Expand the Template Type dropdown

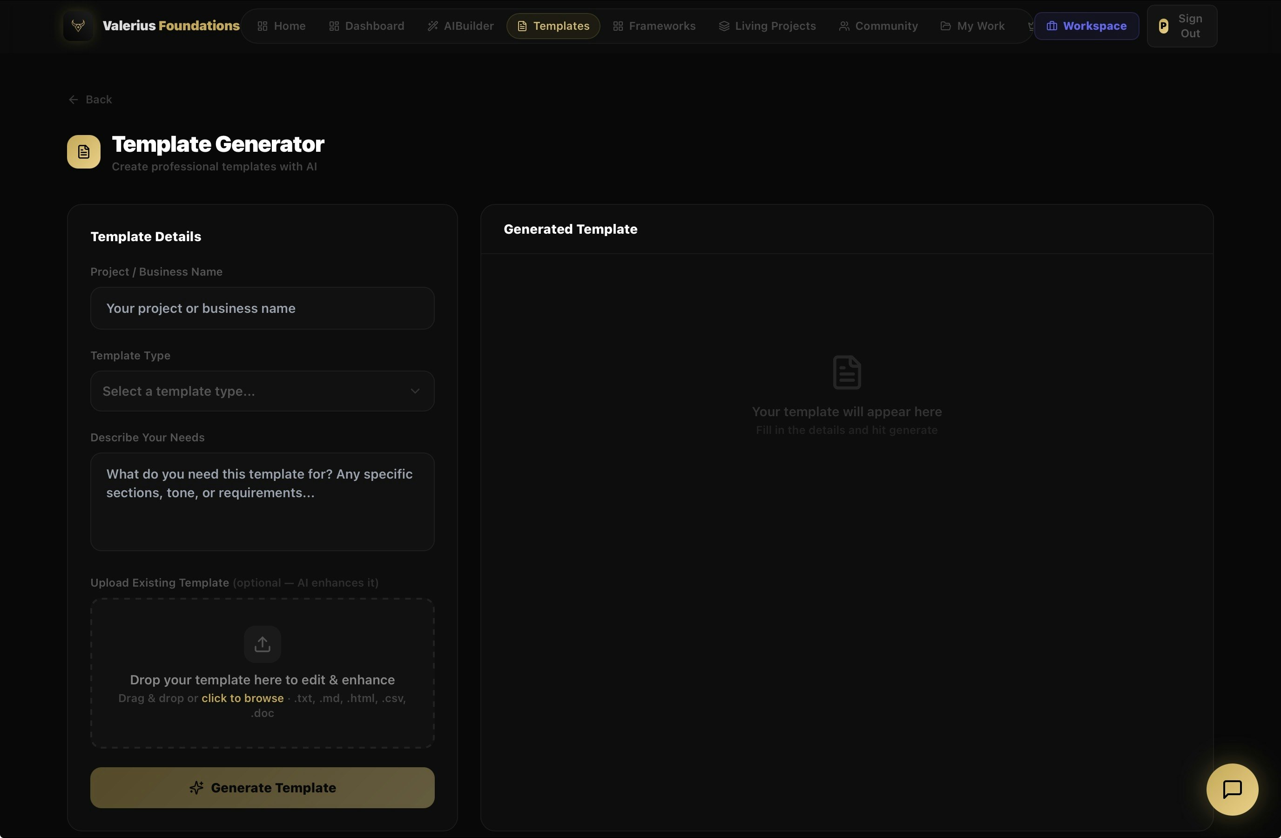pyautogui.click(x=262, y=391)
